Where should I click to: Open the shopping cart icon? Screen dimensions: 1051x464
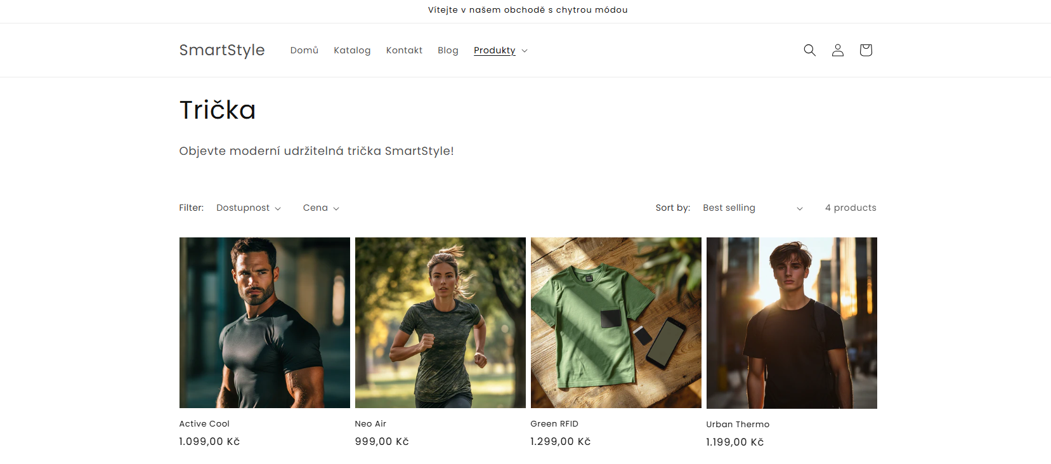point(865,50)
